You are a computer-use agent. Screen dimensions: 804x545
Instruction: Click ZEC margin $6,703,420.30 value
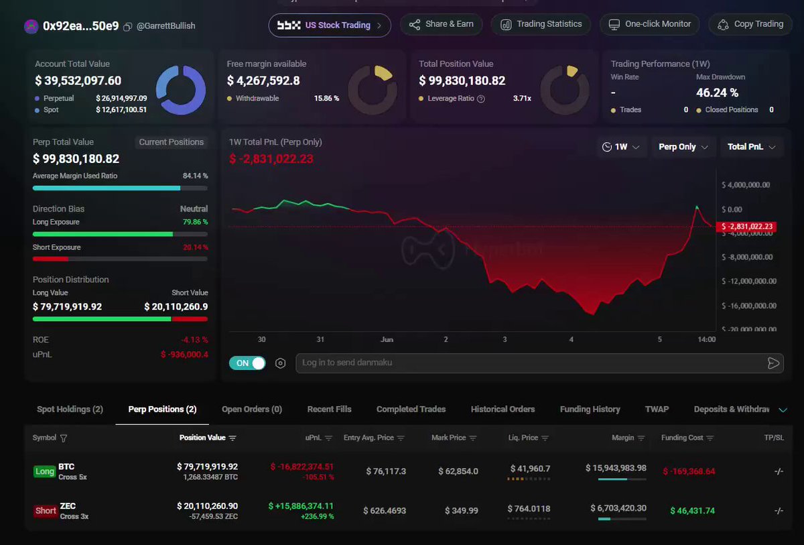point(618,508)
